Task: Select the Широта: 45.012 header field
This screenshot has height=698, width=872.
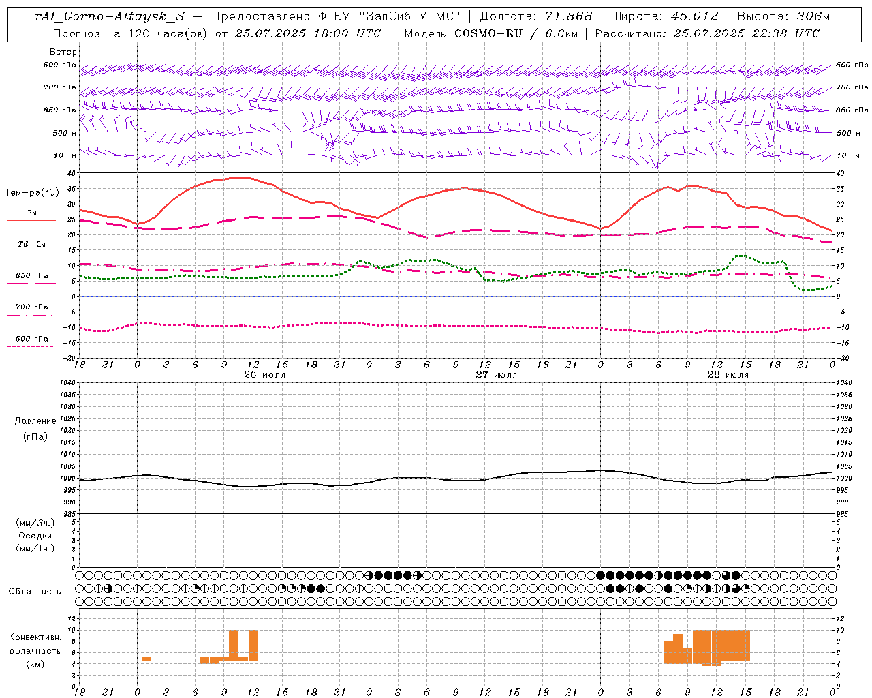Action: click(664, 16)
